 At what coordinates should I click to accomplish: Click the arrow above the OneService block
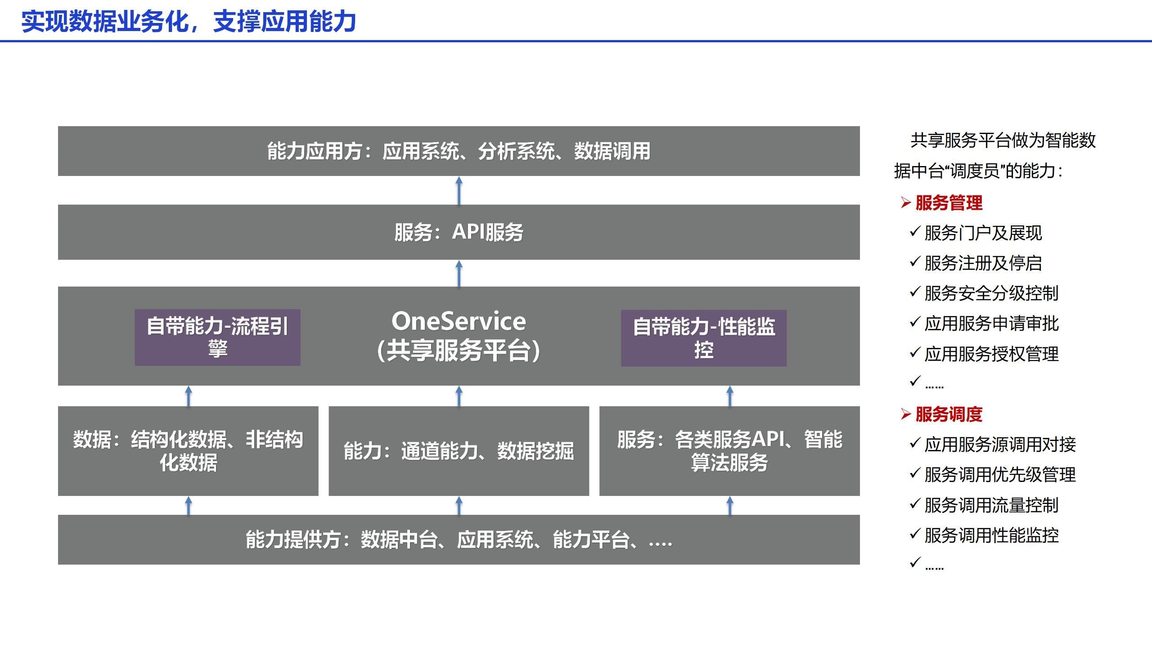tap(459, 273)
